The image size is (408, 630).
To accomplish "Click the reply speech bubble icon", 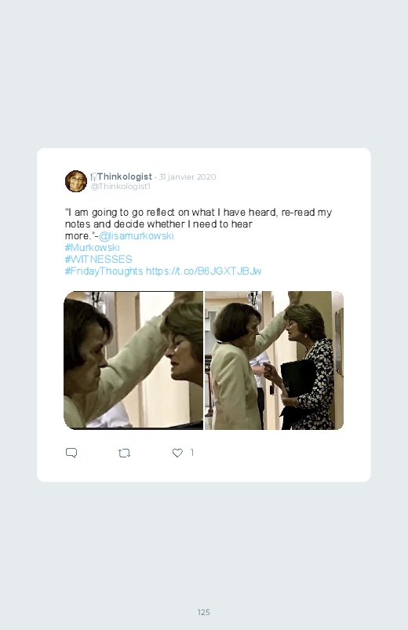I will 71,453.
